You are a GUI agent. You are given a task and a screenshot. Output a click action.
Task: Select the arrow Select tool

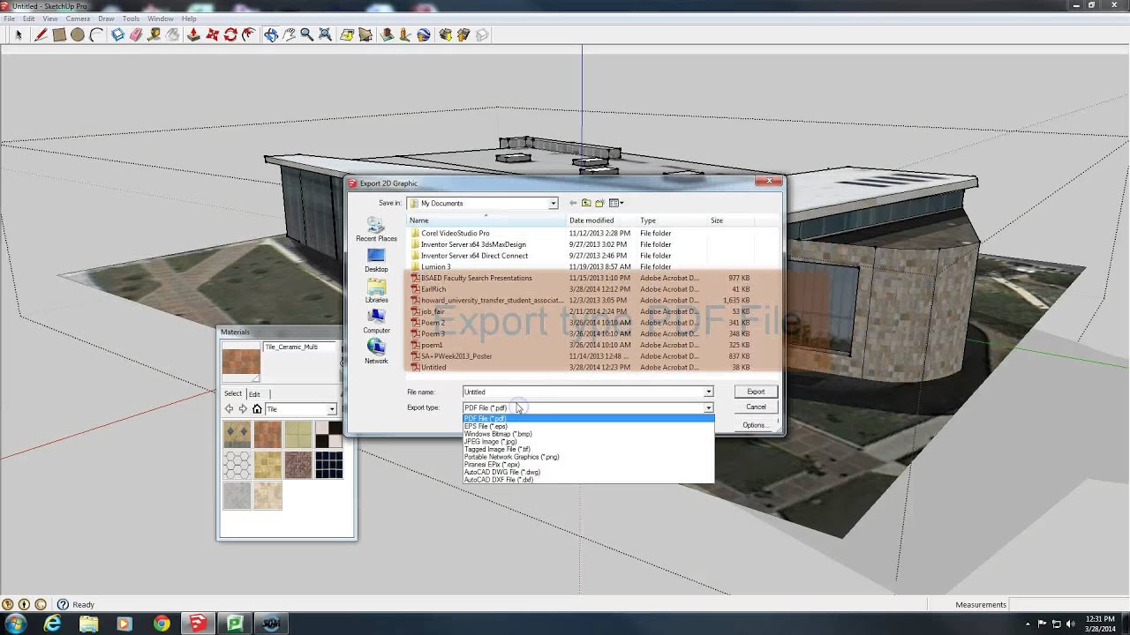[18, 34]
